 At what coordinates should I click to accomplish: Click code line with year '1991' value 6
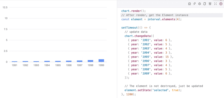point(150,40)
